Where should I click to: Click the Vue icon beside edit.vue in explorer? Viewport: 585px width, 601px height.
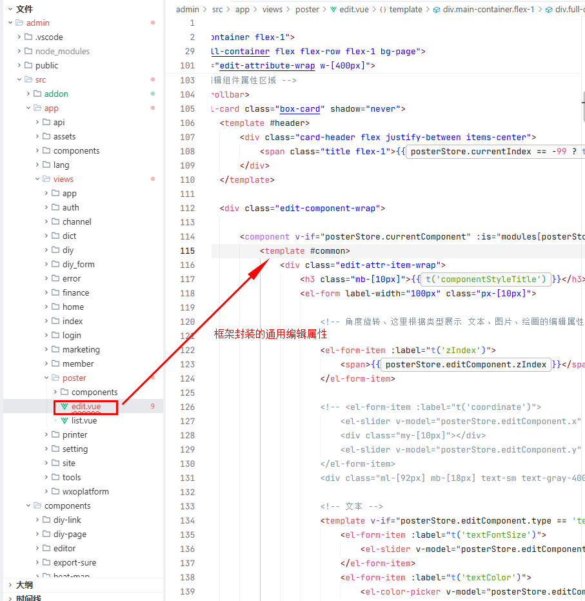tap(64, 407)
